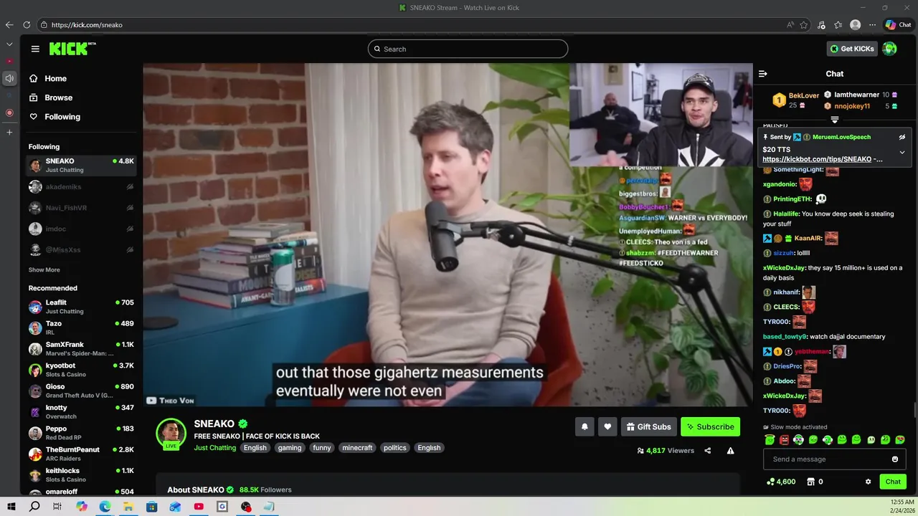Open recommended channel Tazo

pyautogui.click(x=81, y=328)
